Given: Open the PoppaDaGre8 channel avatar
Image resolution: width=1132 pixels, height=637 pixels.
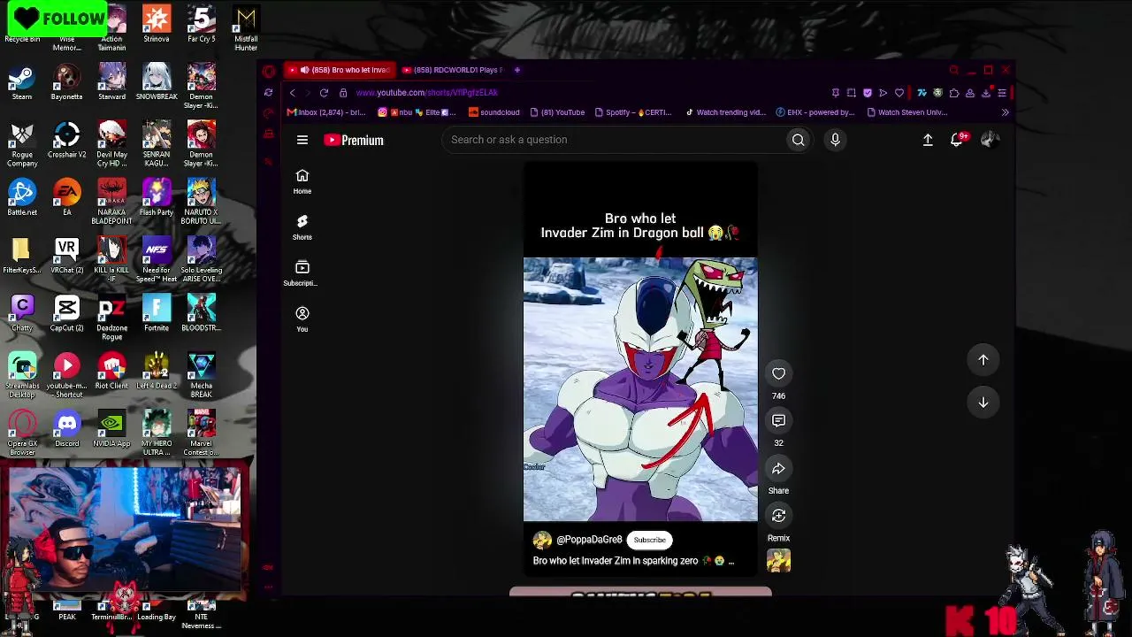Looking at the screenshot, I should coord(542,540).
